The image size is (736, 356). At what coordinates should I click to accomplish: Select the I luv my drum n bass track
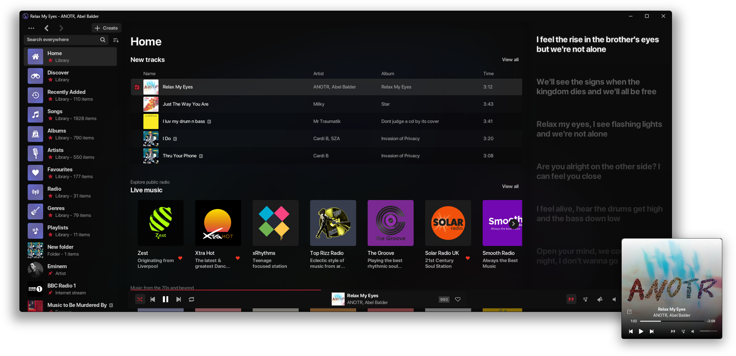tap(326, 122)
